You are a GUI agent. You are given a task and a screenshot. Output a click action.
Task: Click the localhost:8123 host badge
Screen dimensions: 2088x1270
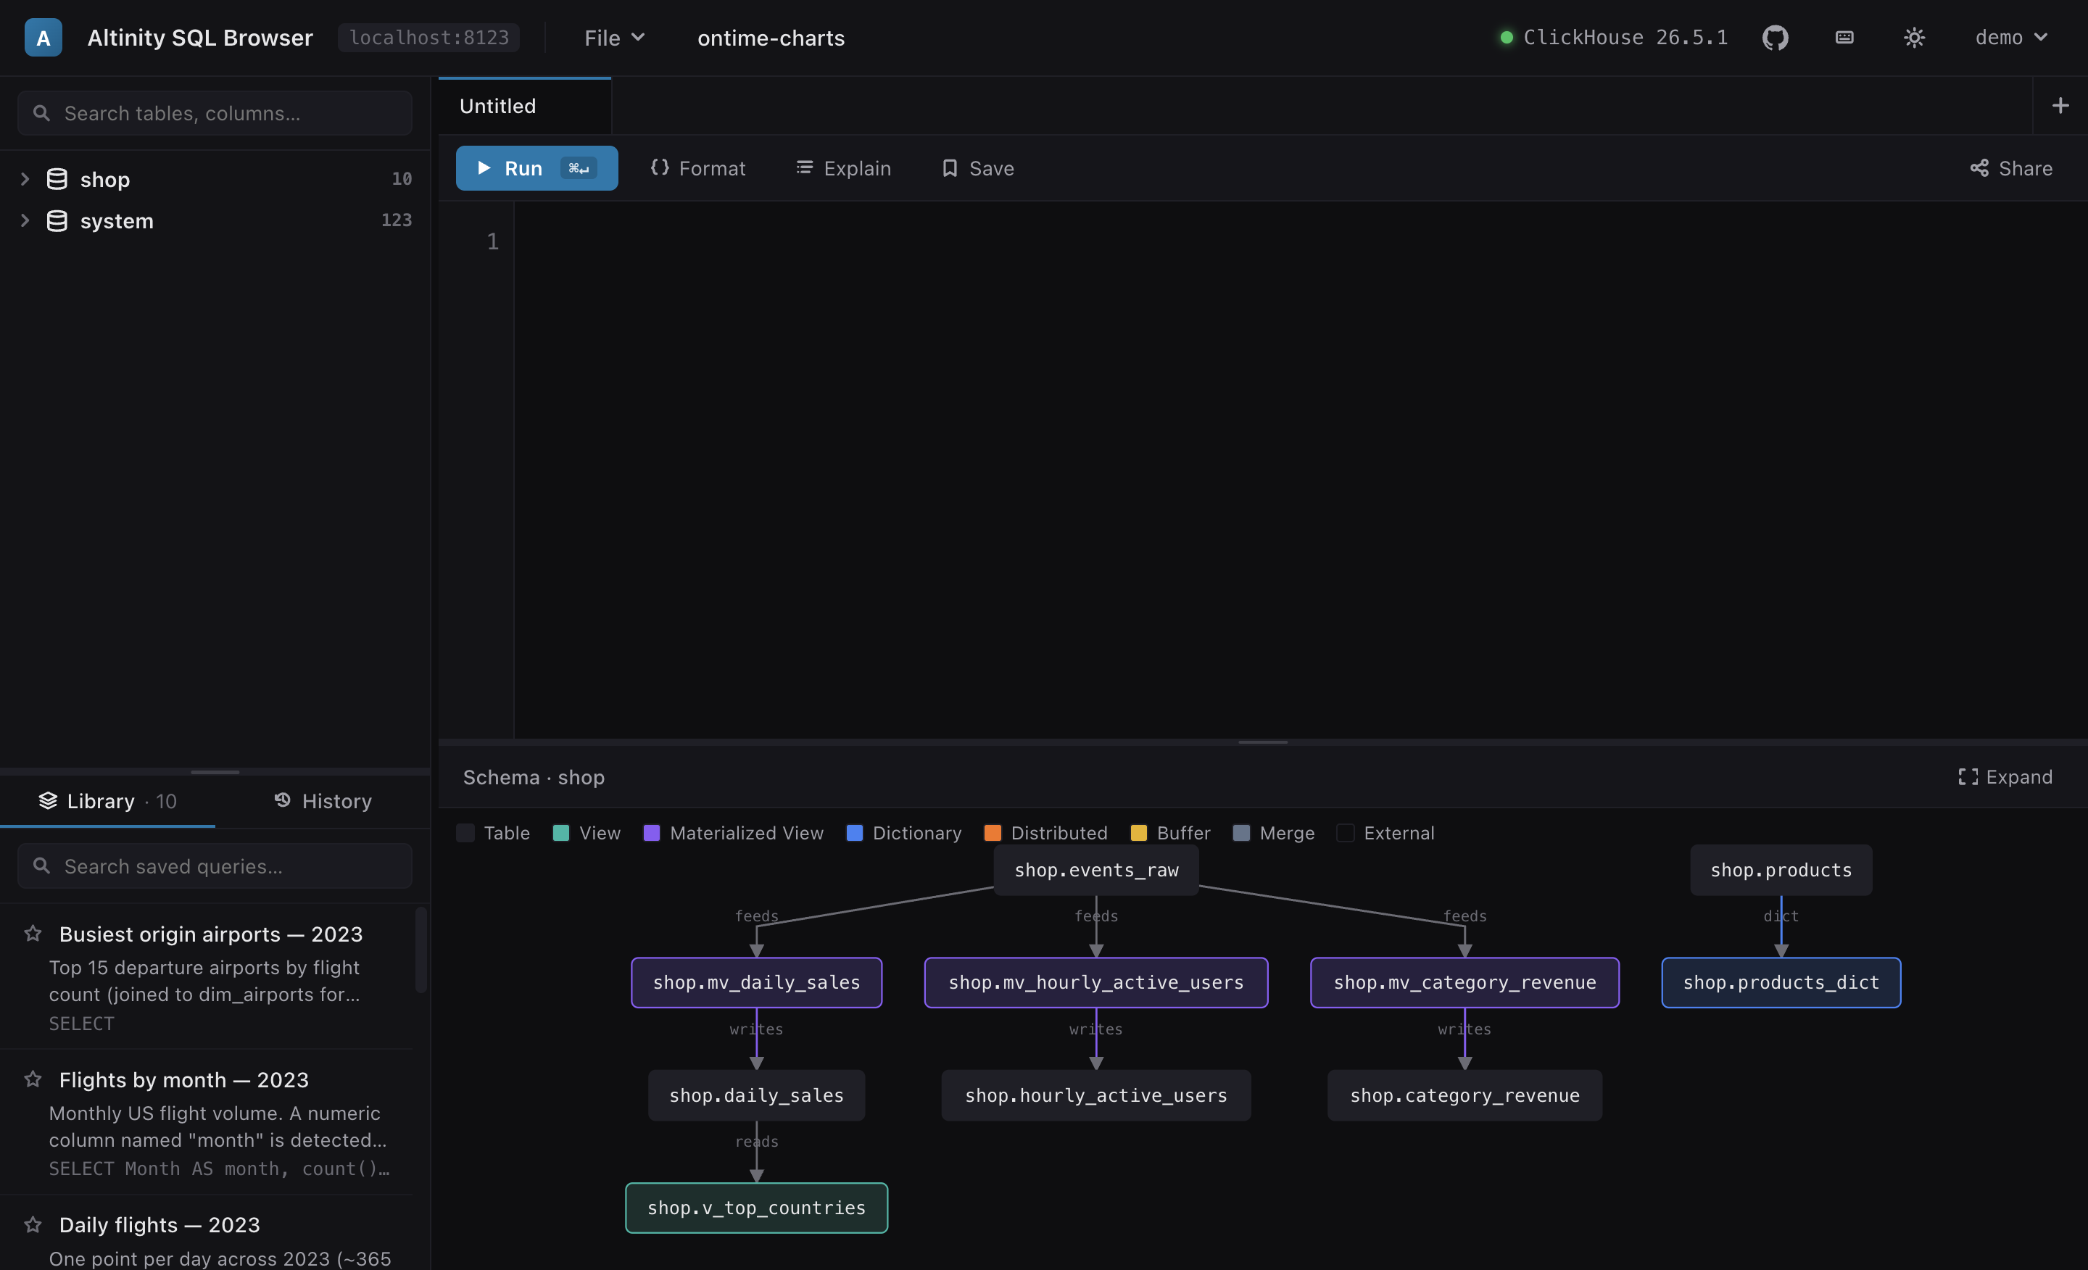coord(428,37)
